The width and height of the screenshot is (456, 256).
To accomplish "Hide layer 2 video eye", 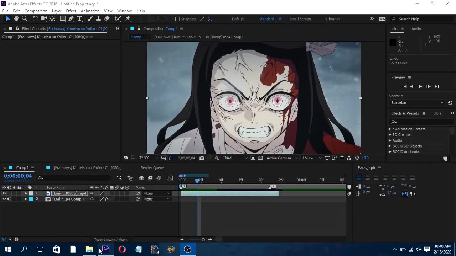I will [x=4, y=199].
